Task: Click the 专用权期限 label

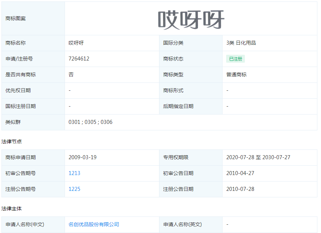Action: tap(176, 157)
